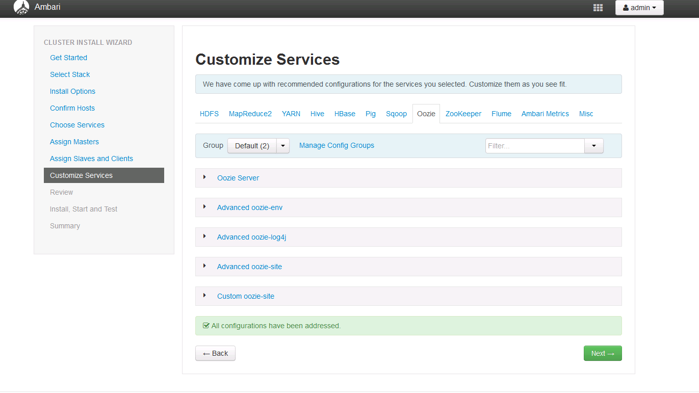Switch to the Flume tab

coord(501,114)
